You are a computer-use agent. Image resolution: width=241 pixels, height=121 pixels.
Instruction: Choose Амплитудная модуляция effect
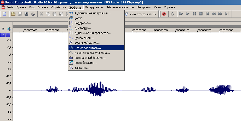click(x=96, y=13)
